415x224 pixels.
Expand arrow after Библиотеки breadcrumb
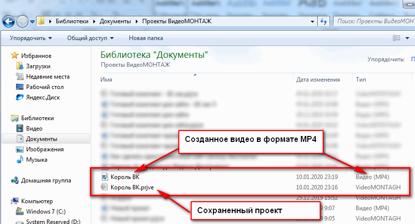(94, 21)
